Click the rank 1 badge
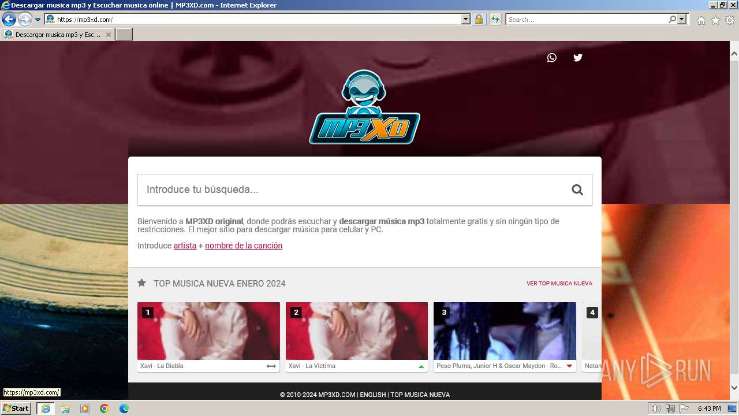Image resolution: width=739 pixels, height=416 pixels. coord(148,313)
